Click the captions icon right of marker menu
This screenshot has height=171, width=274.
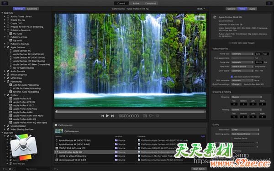pos(158,116)
